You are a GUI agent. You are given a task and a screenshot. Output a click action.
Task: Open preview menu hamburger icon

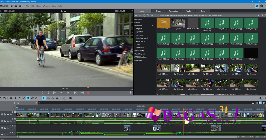1,11
